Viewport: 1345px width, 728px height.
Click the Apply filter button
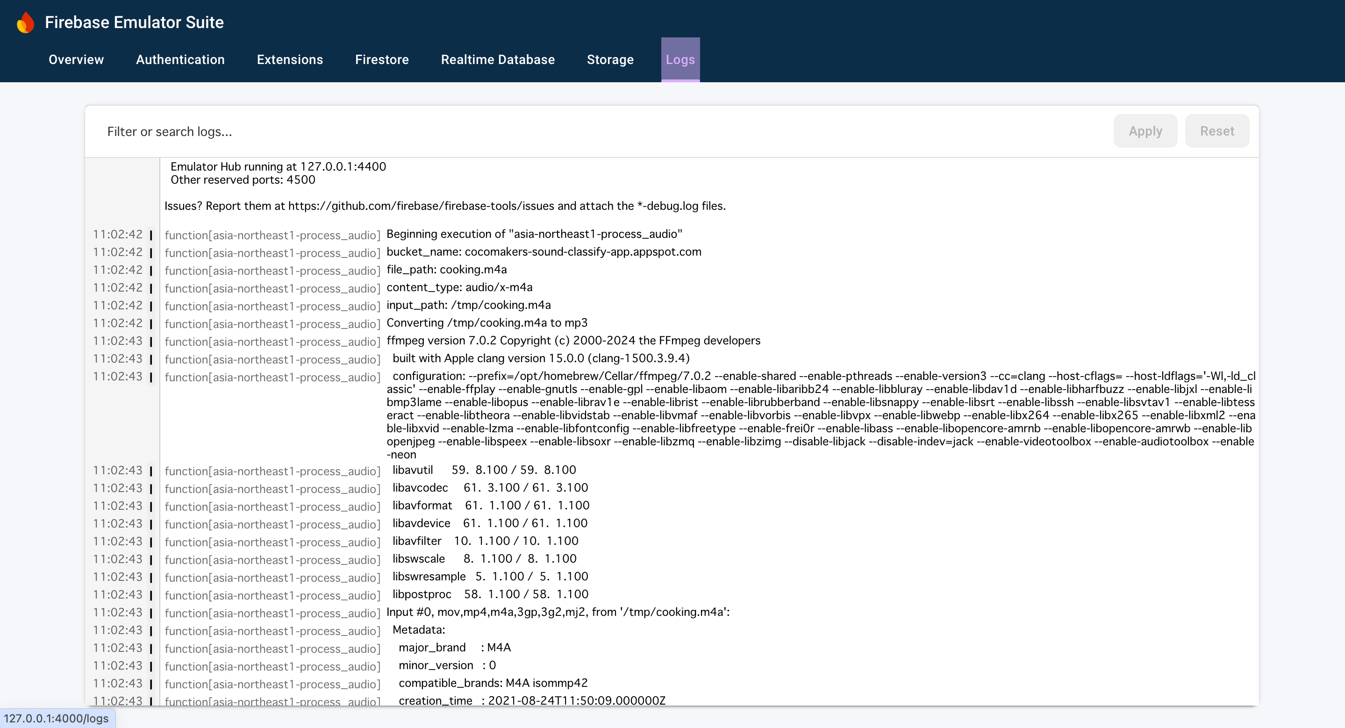[x=1145, y=130]
